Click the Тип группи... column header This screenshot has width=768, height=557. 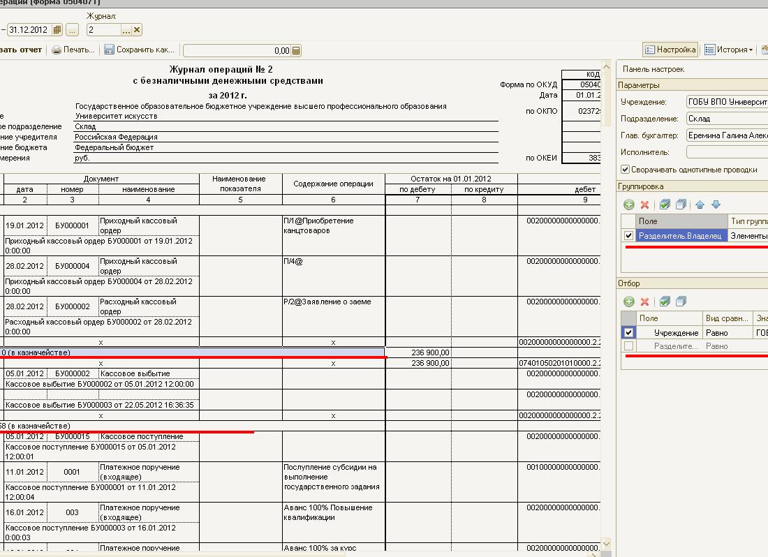point(748,221)
